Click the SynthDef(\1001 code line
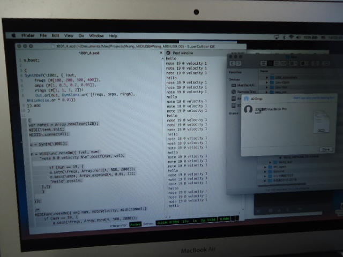The width and height of the screenshot is (343, 257). 50,75
